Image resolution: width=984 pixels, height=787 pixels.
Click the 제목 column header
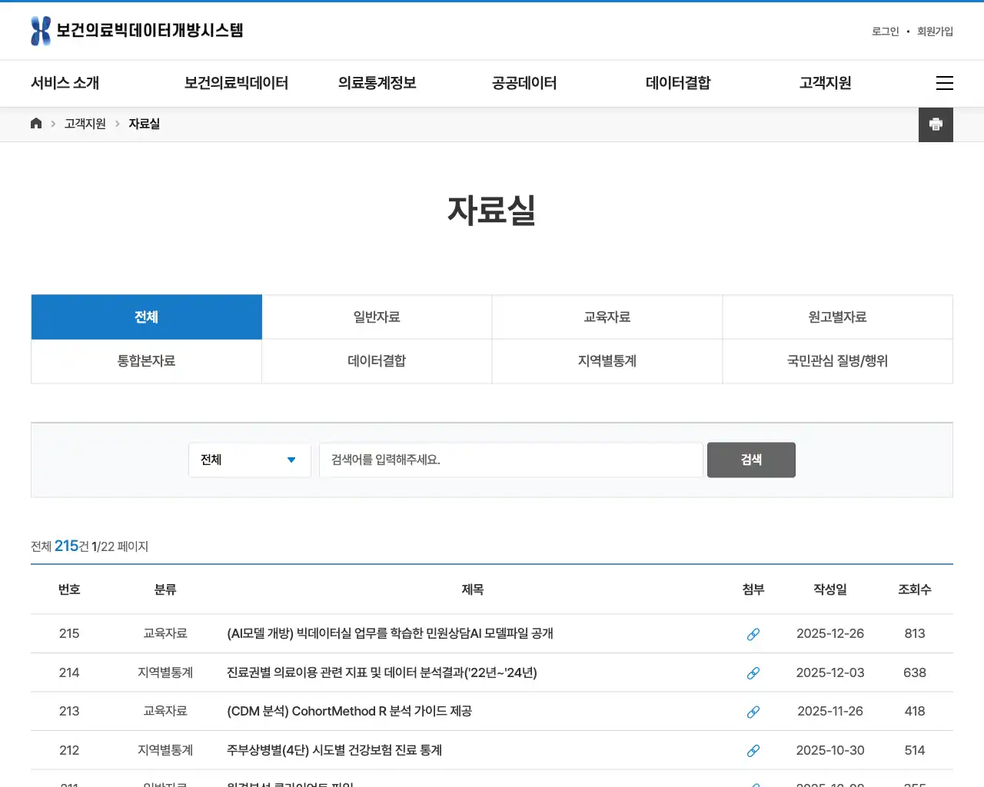(473, 589)
